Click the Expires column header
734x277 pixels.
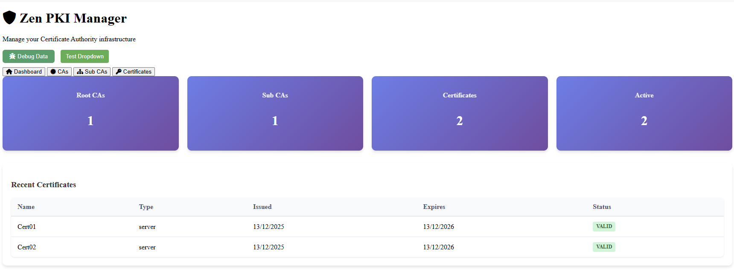pos(434,207)
